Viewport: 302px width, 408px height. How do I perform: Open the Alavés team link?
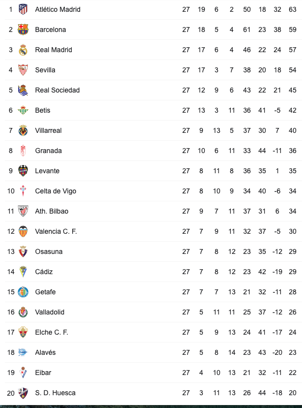pyautogui.click(x=45, y=352)
